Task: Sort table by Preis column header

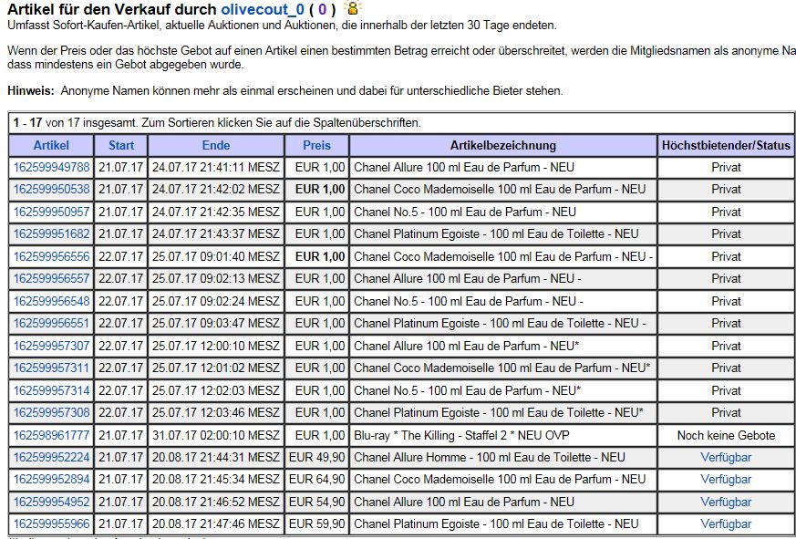Action: pos(316,145)
